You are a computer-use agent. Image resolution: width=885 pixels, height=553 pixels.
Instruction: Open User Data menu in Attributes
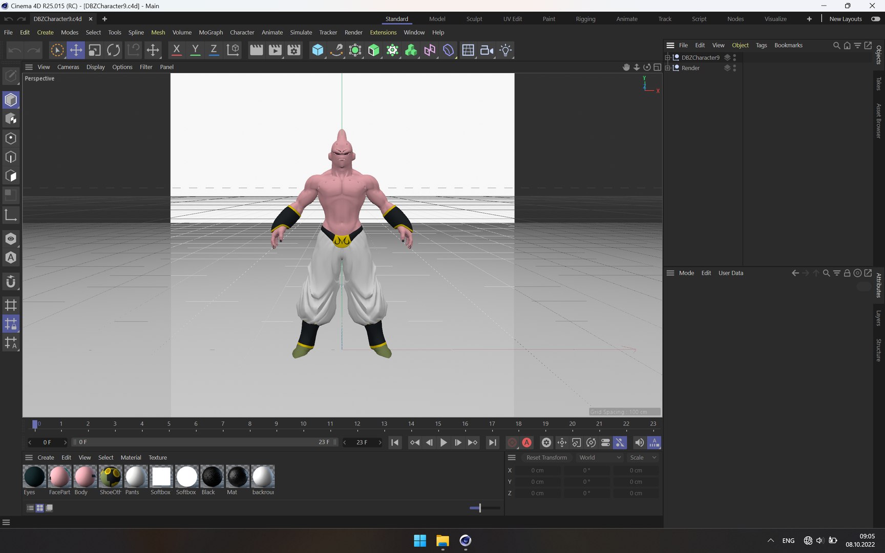[x=730, y=273]
